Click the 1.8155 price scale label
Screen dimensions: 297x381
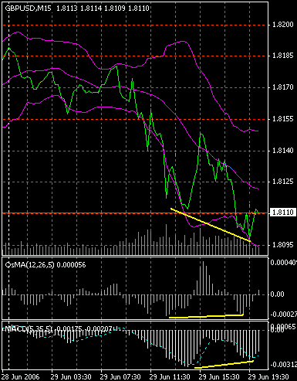tap(283, 119)
